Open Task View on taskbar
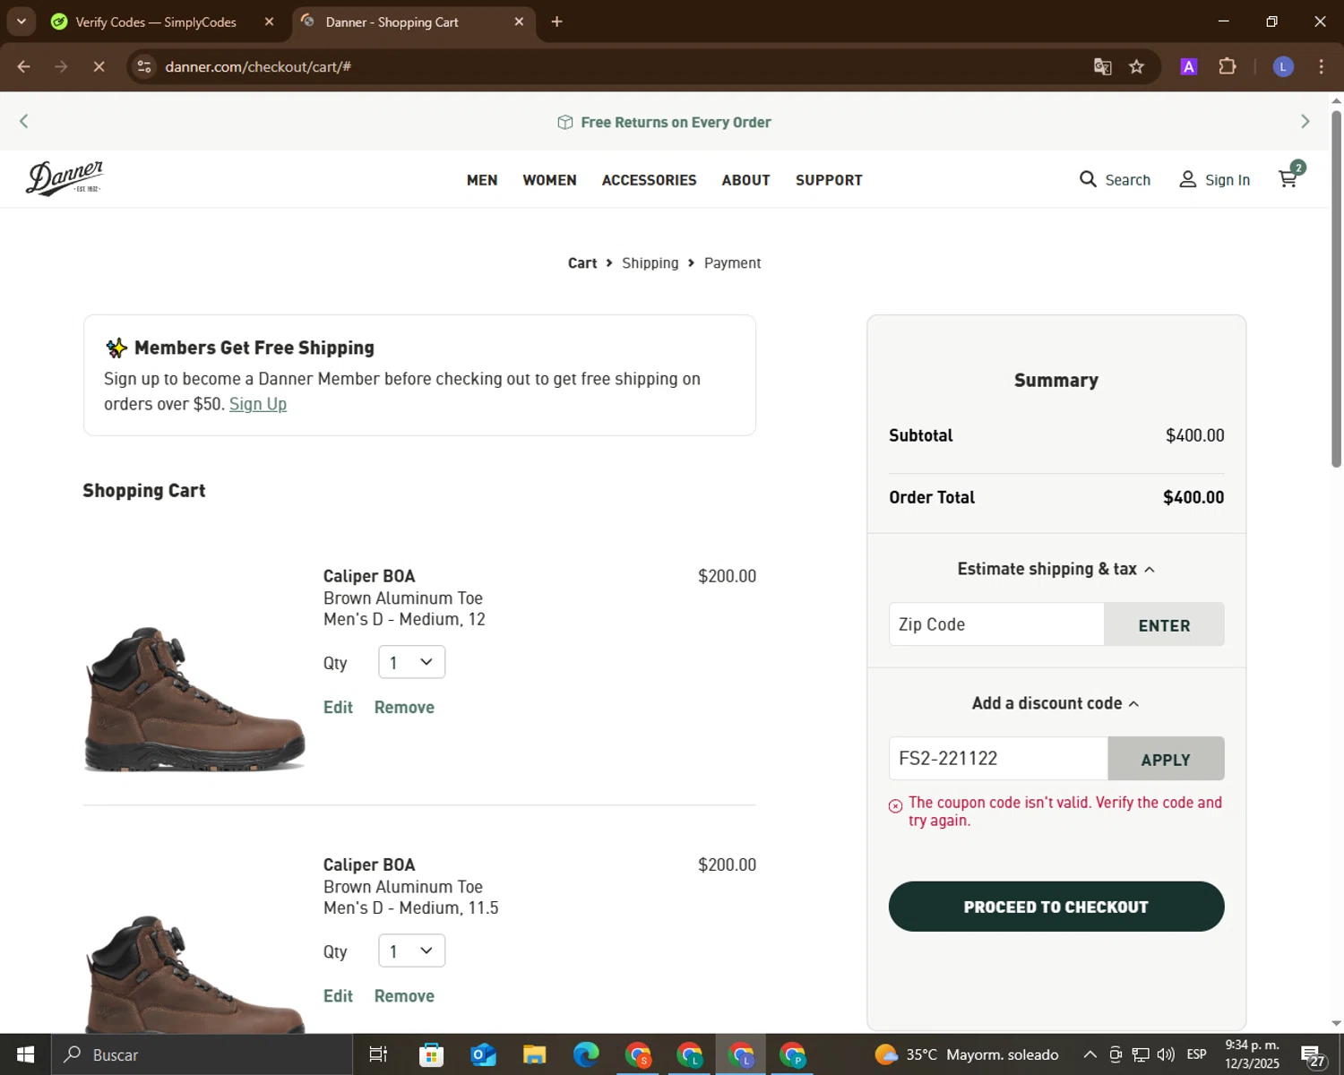 pyautogui.click(x=378, y=1054)
